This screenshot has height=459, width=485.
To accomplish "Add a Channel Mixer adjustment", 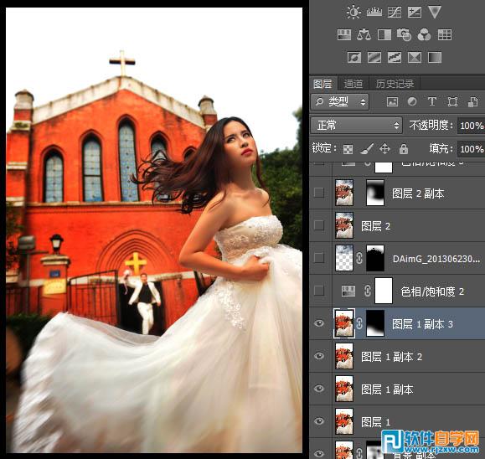I will click(x=424, y=34).
